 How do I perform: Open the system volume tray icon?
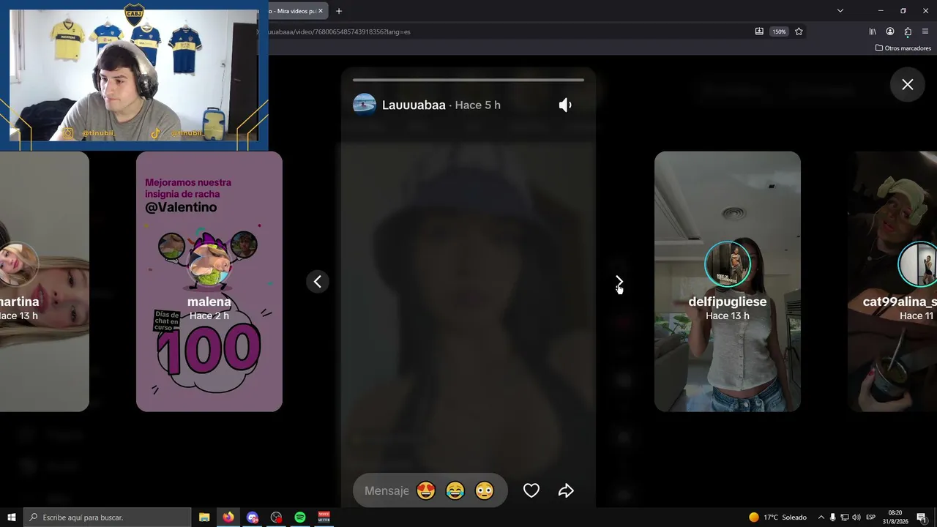[856, 517]
